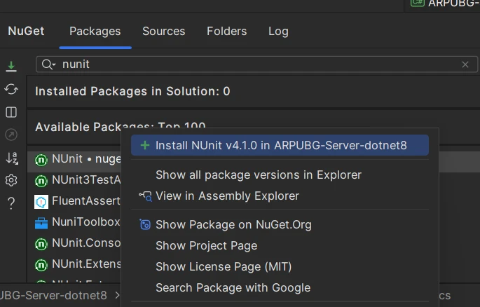Viewport: 480px width, 307px height.
Task: Click the NuGet help question mark icon
Action: coord(11,203)
